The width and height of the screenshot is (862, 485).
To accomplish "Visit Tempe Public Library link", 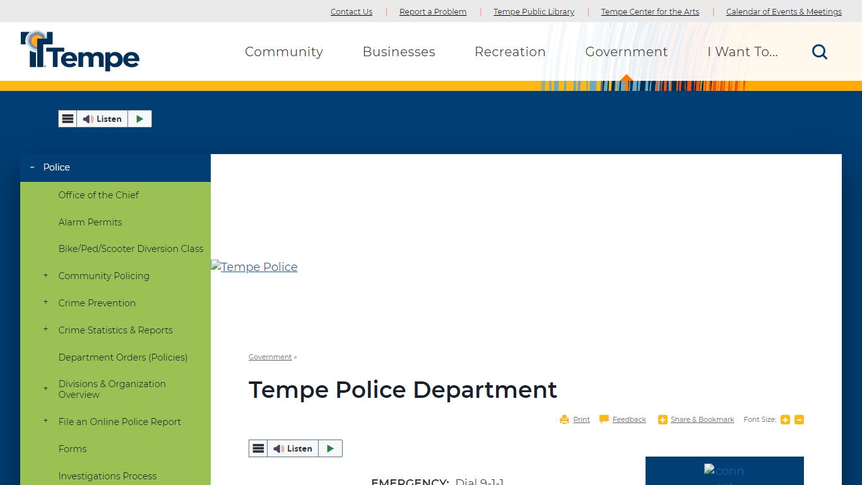I will pyautogui.click(x=534, y=11).
